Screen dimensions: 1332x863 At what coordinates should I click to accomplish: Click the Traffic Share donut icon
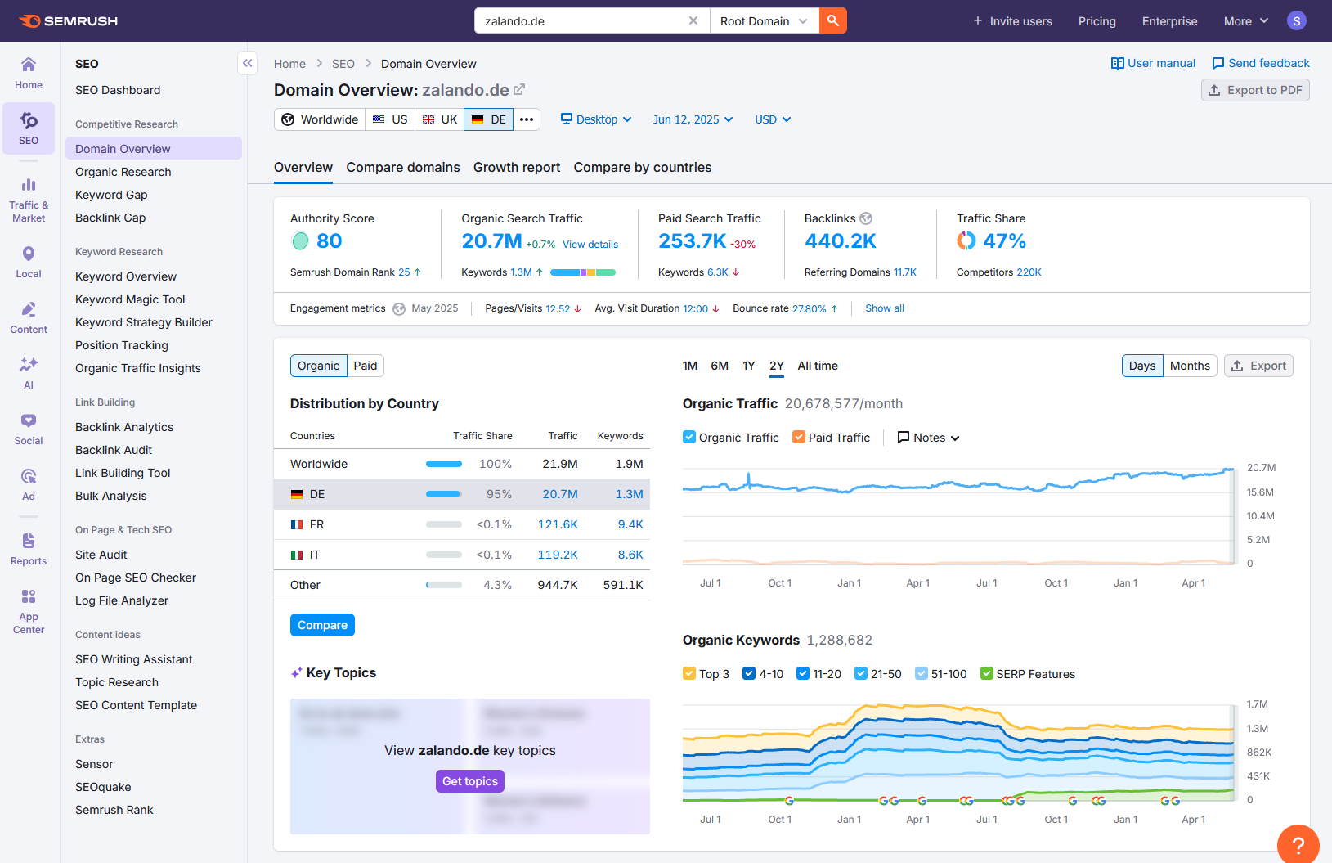(966, 241)
